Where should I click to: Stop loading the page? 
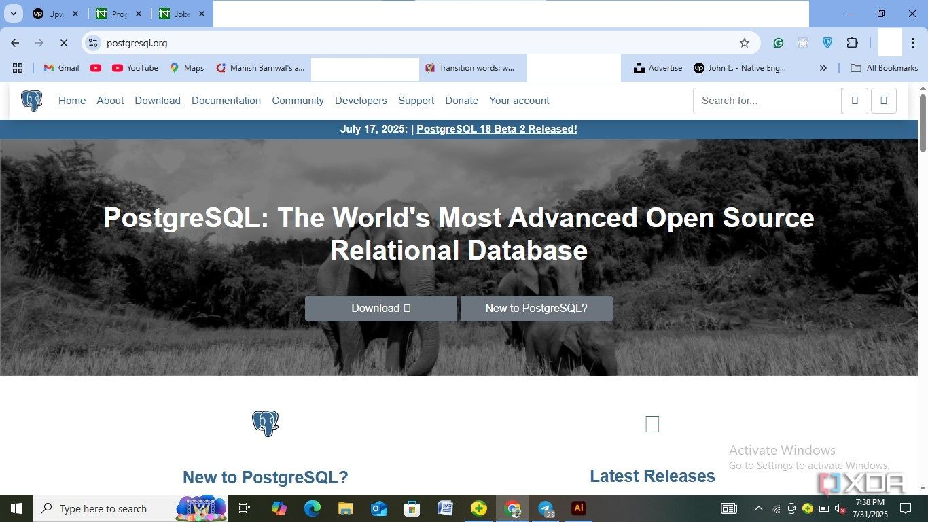63,43
